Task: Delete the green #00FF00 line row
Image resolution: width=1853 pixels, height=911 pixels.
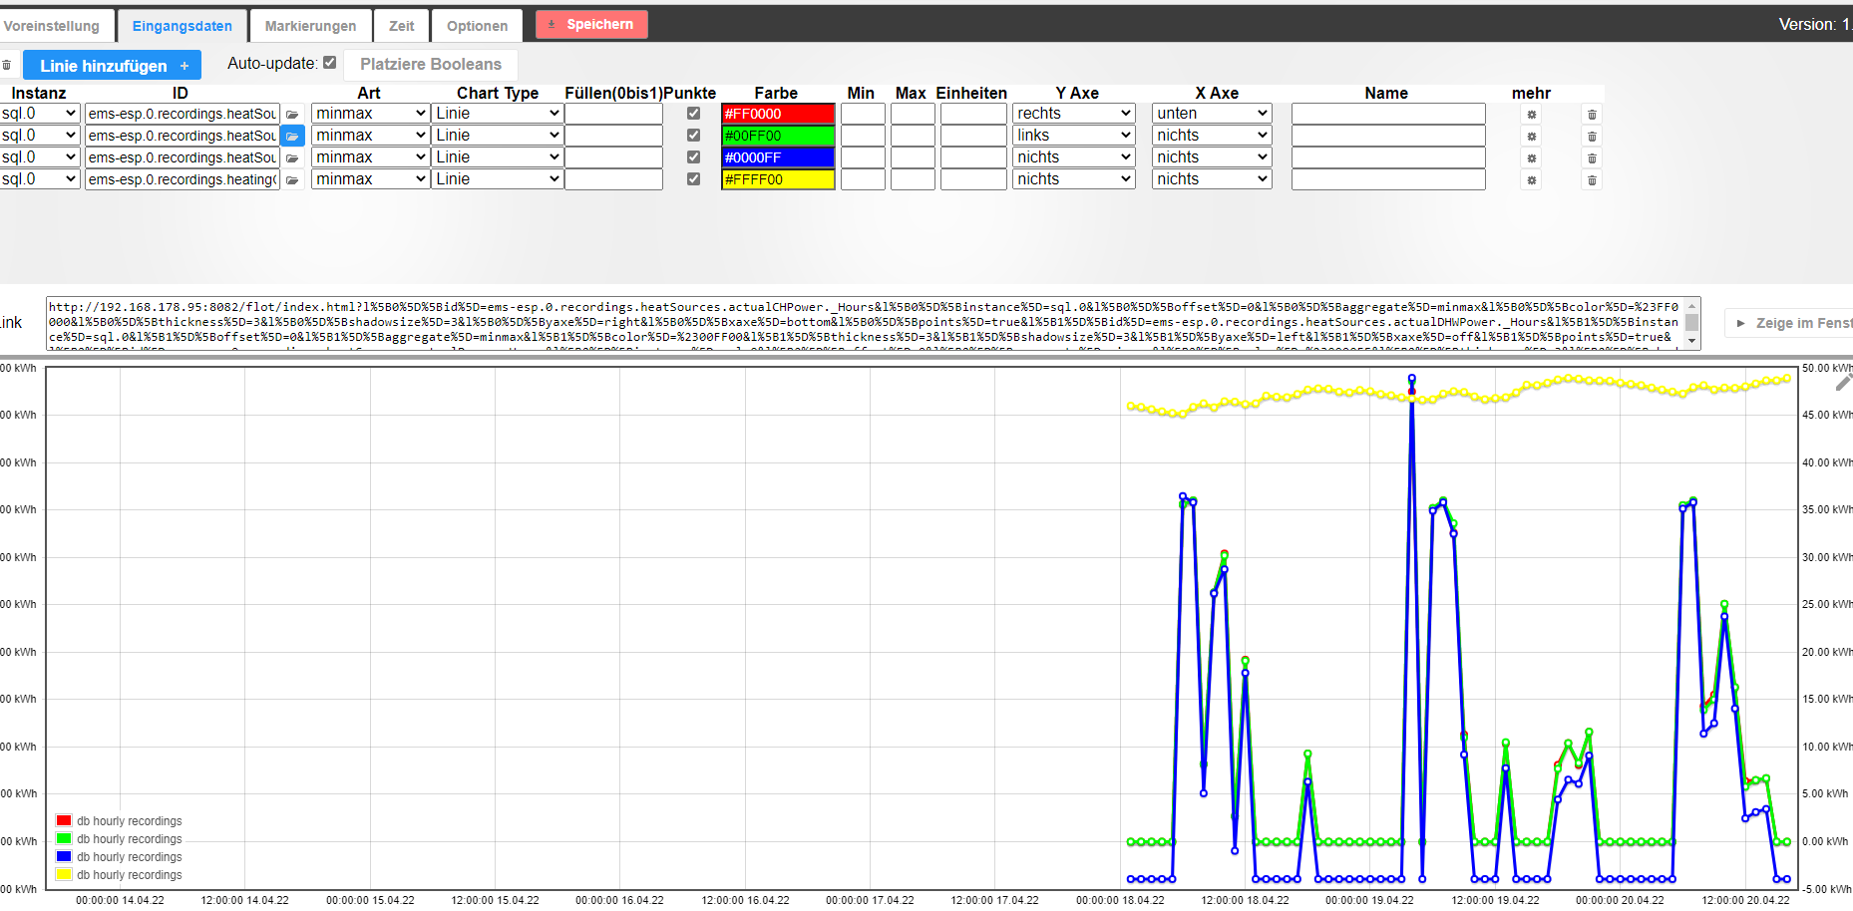Action: tap(1592, 137)
